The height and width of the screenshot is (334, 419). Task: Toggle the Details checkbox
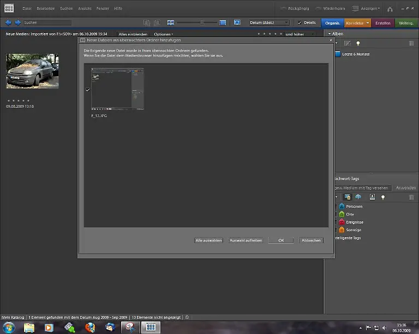(x=300, y=23)
